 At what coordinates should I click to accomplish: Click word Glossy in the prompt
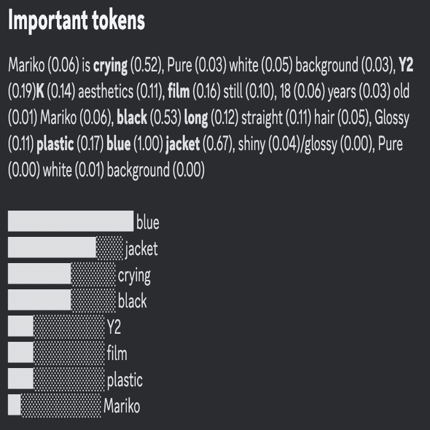coord(392,119)
